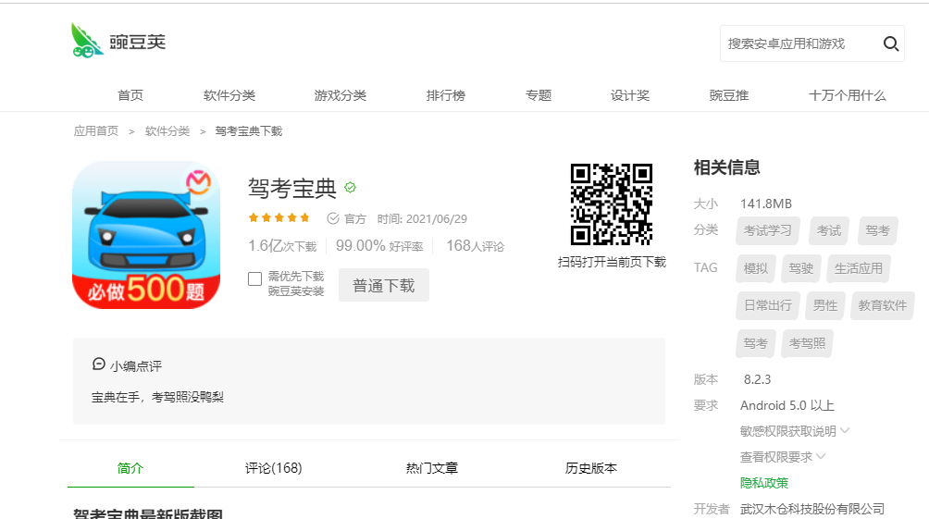Open 首页 in navigation
Screen dimensions: 929x519
130,95
